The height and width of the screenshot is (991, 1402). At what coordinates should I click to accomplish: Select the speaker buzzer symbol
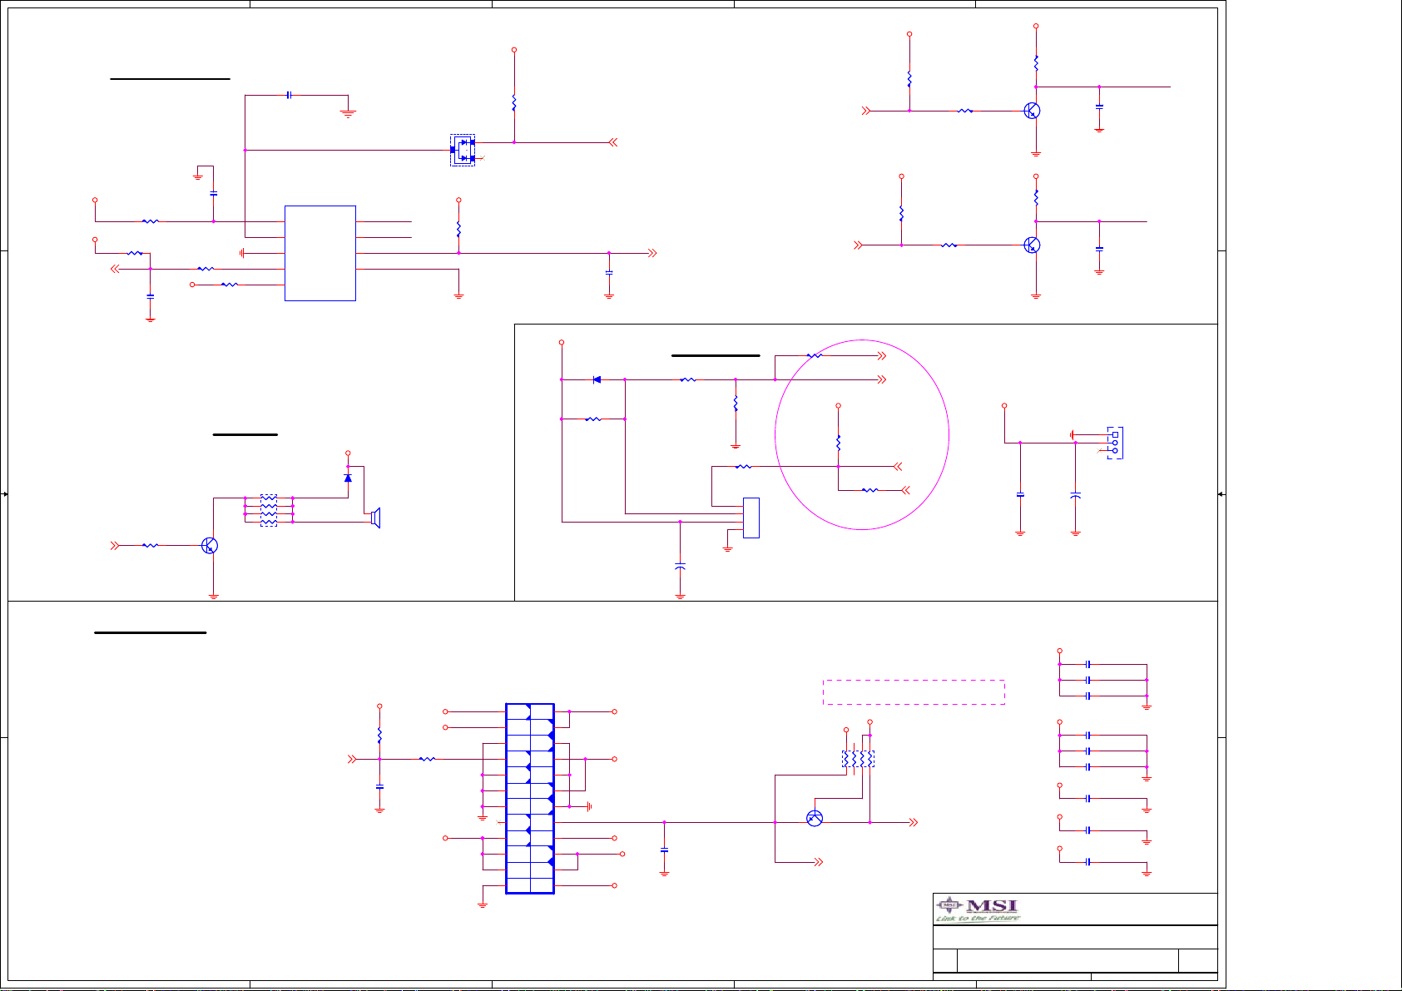pos(375,518)
